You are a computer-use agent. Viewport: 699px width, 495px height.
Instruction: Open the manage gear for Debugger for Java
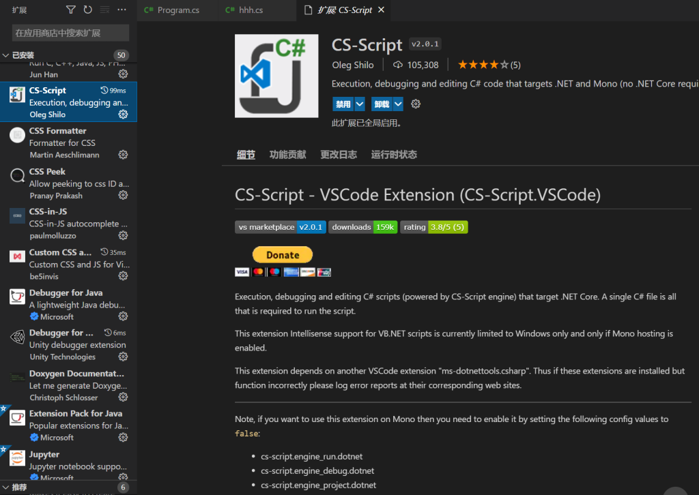[123, 316]
